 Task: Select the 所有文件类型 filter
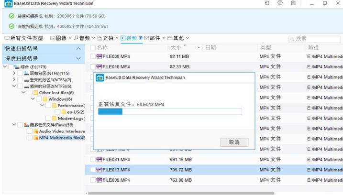[x=24, y=38]
